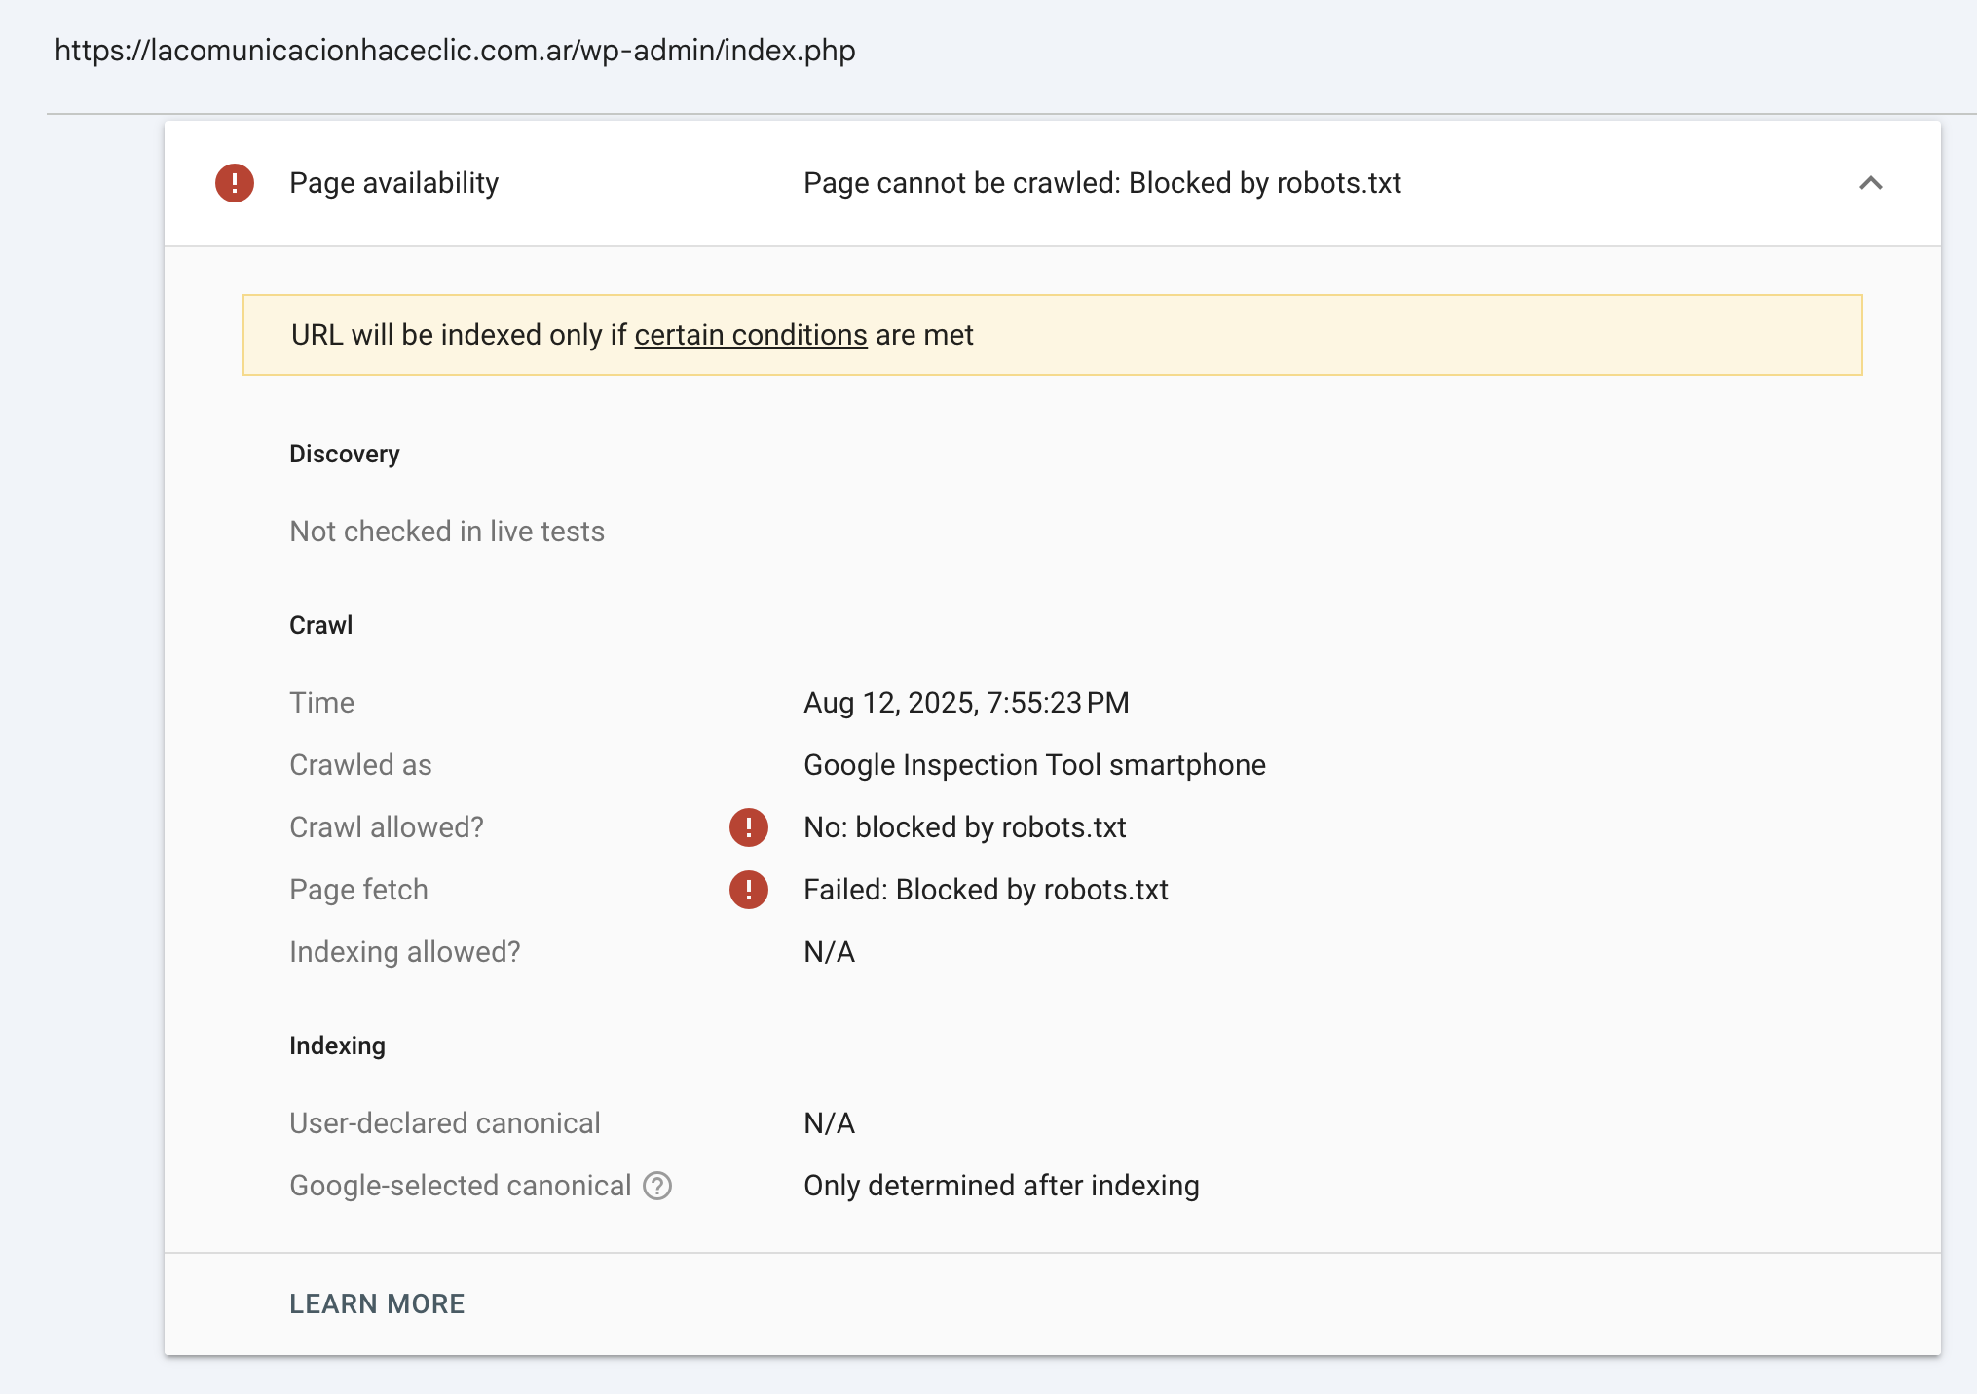Click the 'User-declared canonical' label

[445, 1123]
